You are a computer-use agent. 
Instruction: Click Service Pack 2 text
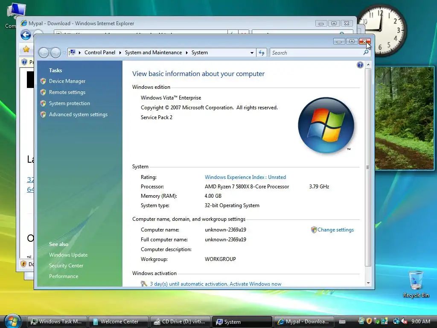pos(157,117)
